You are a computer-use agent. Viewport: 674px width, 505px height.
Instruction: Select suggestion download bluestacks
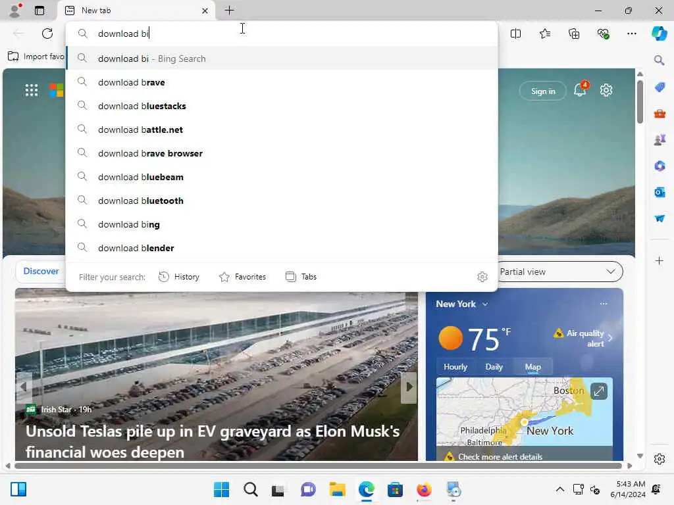(282, 106)
